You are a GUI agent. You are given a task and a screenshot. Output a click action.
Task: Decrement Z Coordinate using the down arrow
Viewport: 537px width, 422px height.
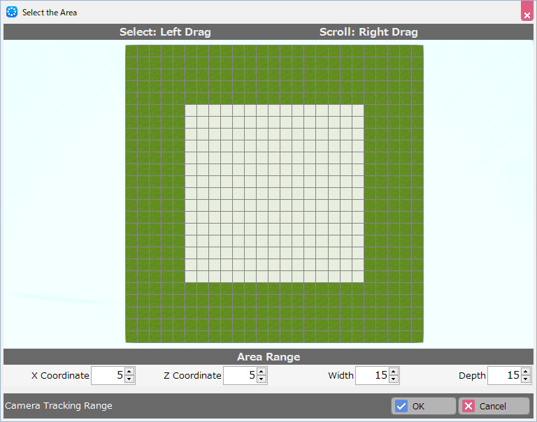pos(262,379)
